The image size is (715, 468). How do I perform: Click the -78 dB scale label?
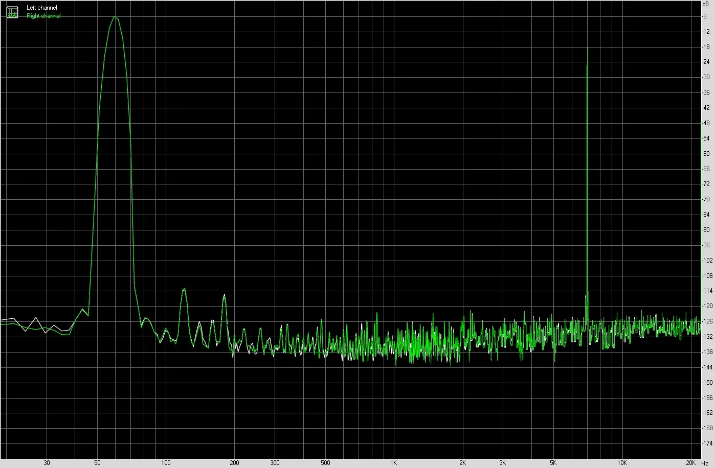706,199
